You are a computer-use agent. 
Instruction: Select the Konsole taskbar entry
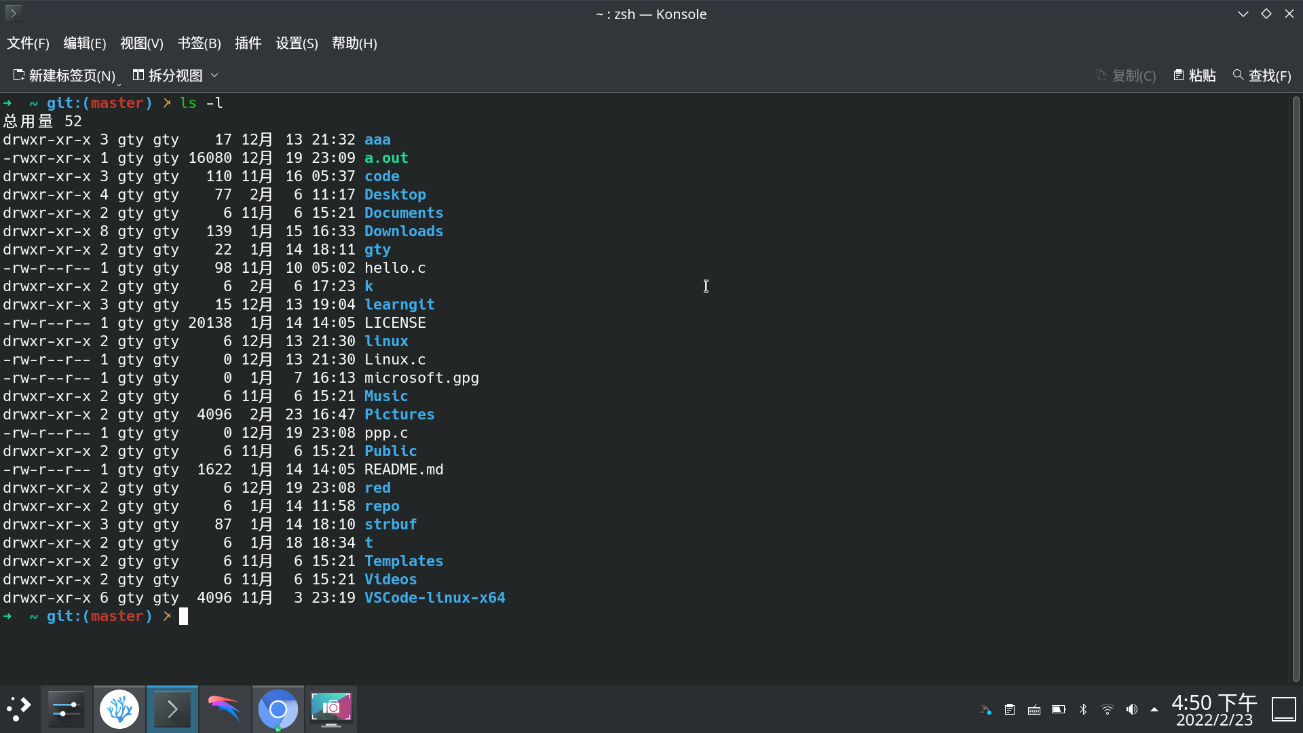tap(172, 709)
